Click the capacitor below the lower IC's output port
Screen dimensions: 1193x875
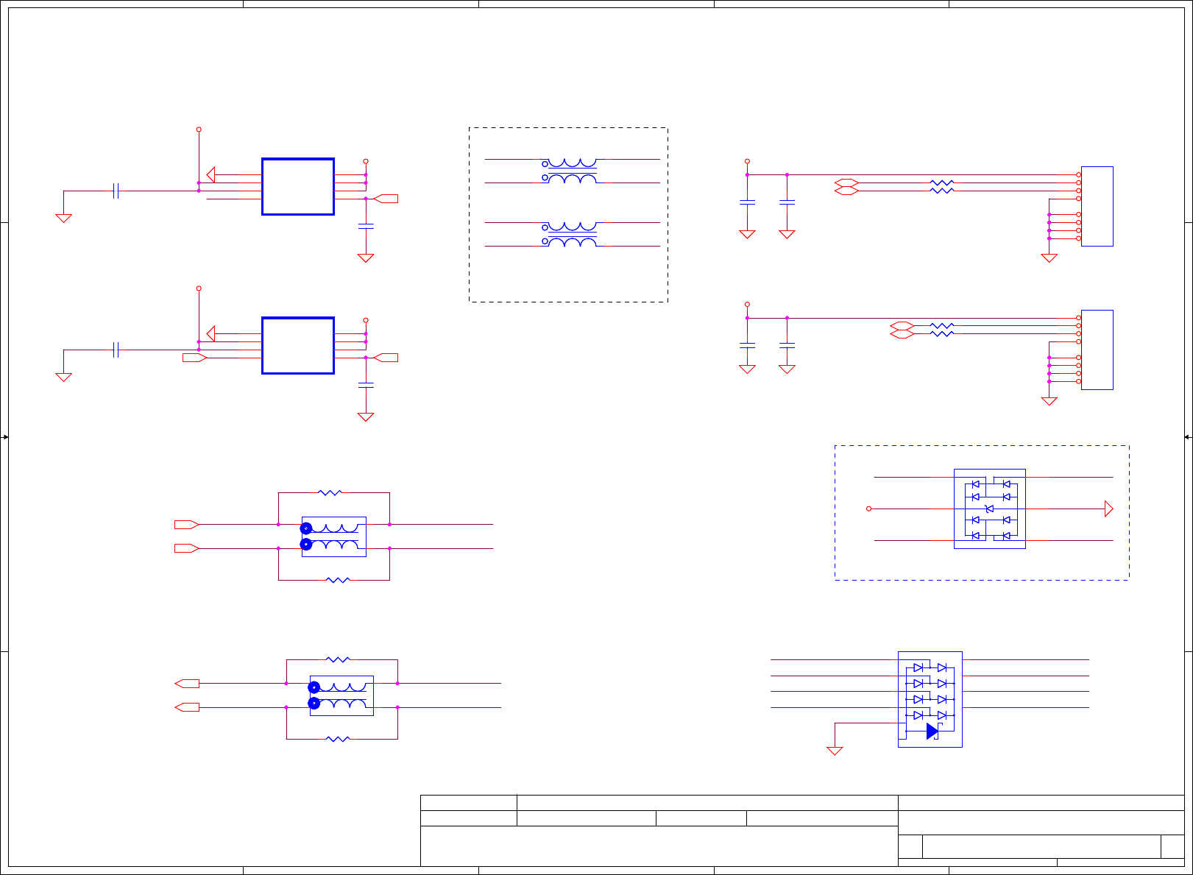click(366, 385)
